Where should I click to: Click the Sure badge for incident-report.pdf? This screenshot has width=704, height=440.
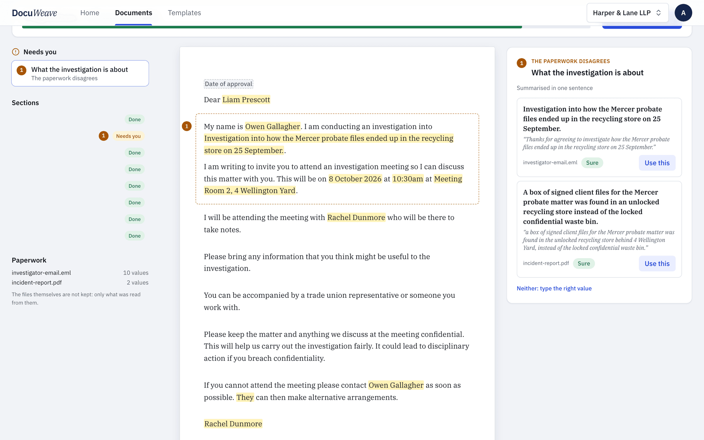584,263
